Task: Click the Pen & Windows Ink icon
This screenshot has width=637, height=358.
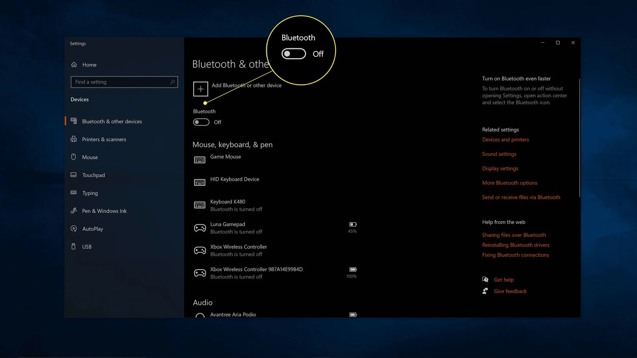Action: pyautogui.click(x=73, y=211)
